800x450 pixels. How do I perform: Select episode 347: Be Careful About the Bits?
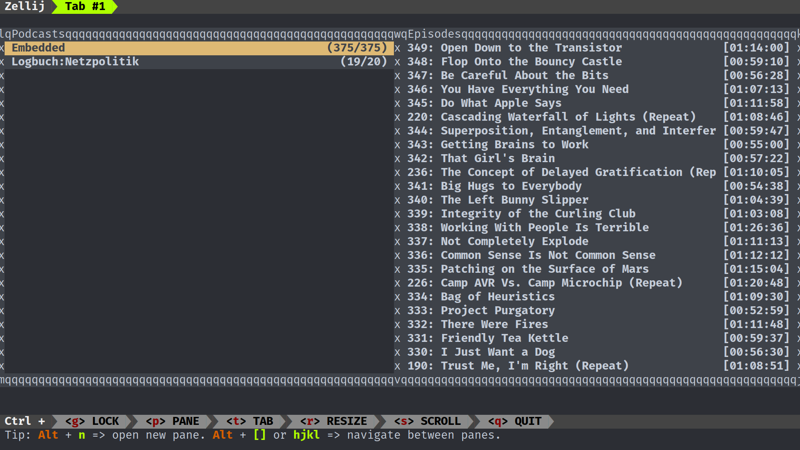598,75
